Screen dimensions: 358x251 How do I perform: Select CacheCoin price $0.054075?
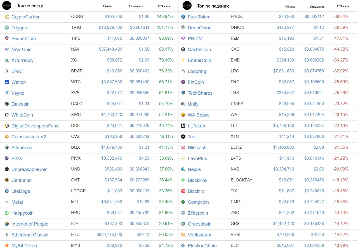(x=314, y=49)
